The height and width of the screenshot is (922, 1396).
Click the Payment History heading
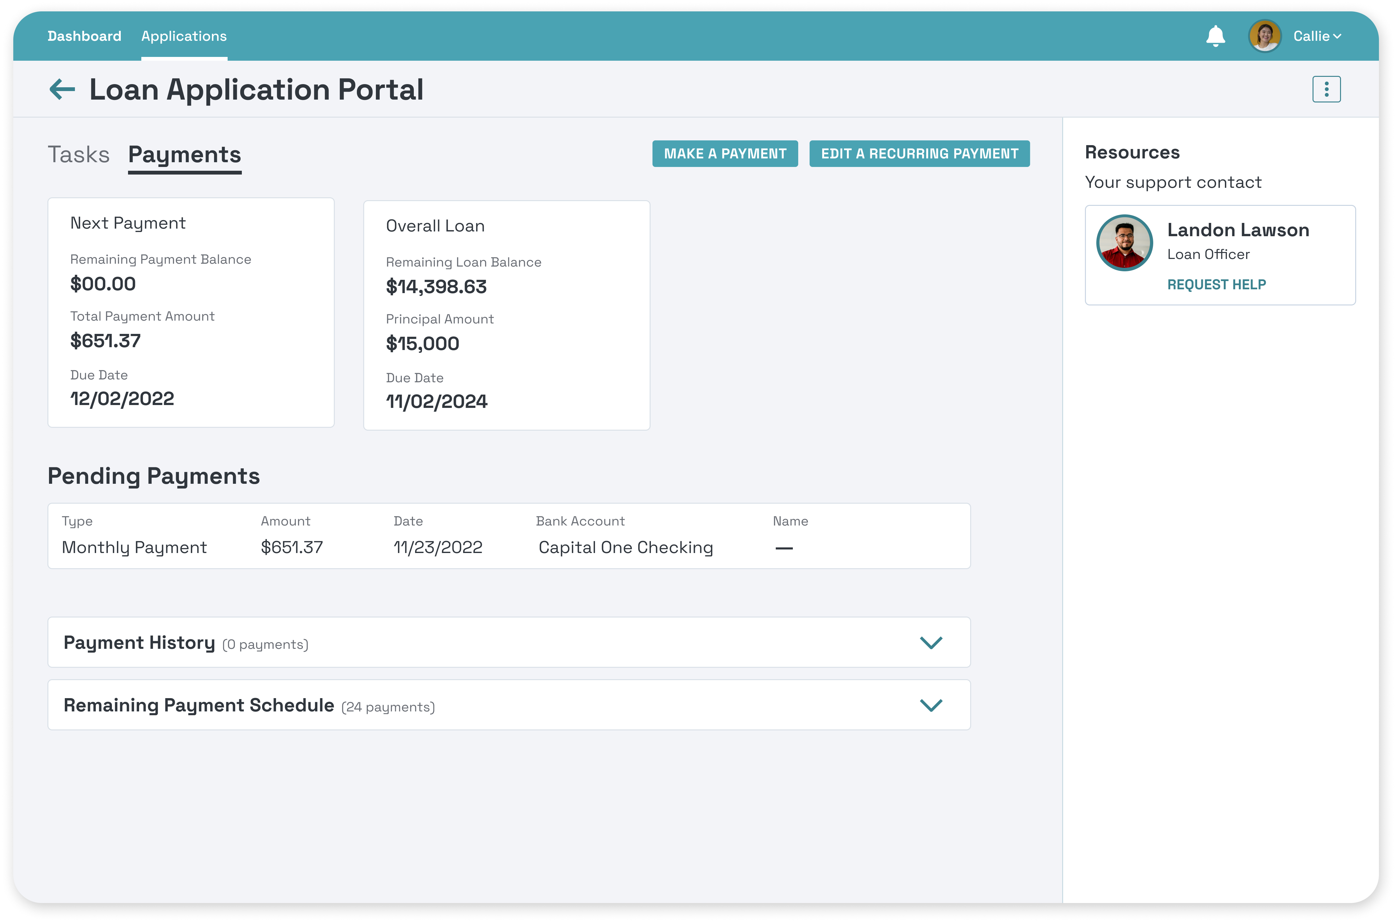click(139, 643)
